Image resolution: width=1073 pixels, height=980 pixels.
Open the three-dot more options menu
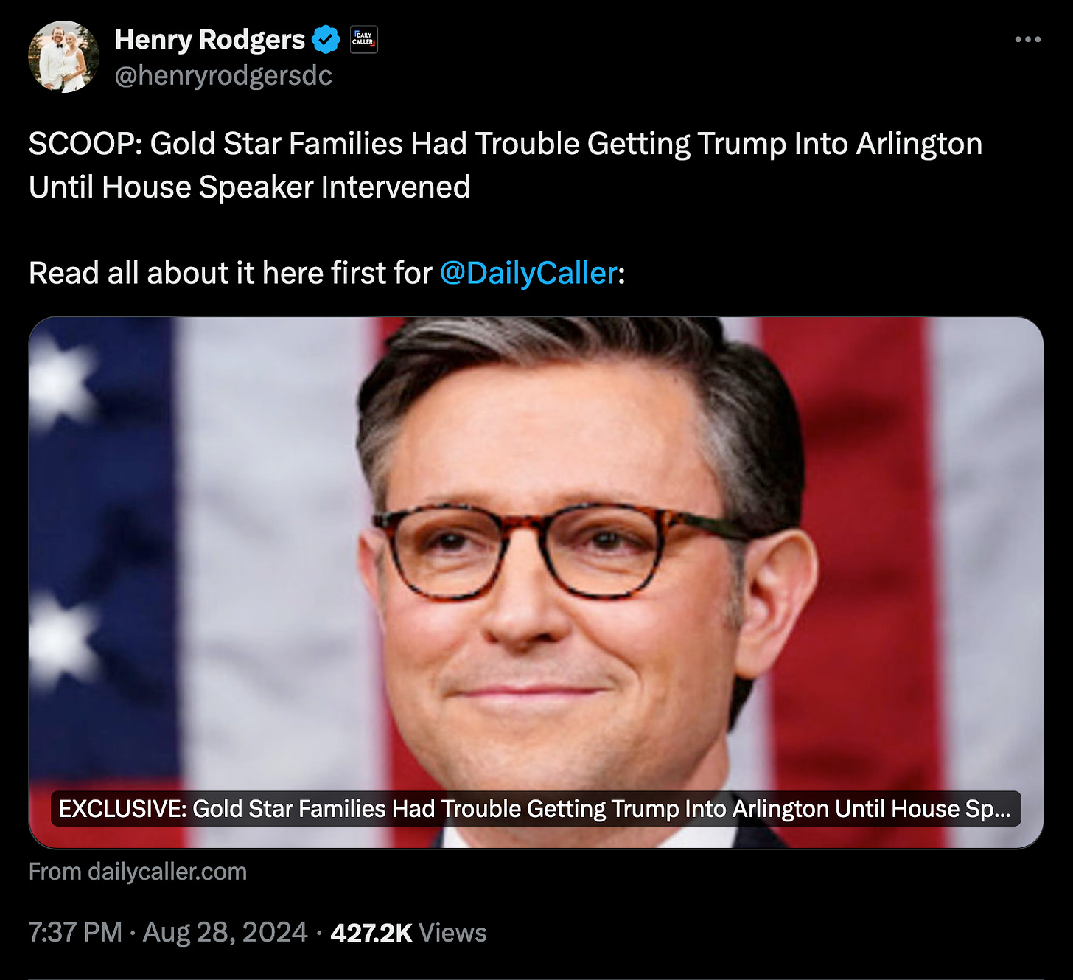[1027, 39]
